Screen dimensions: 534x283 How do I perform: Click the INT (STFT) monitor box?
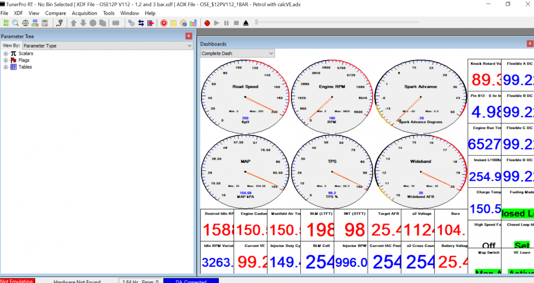pyautogui.click(x=351, y=225)
